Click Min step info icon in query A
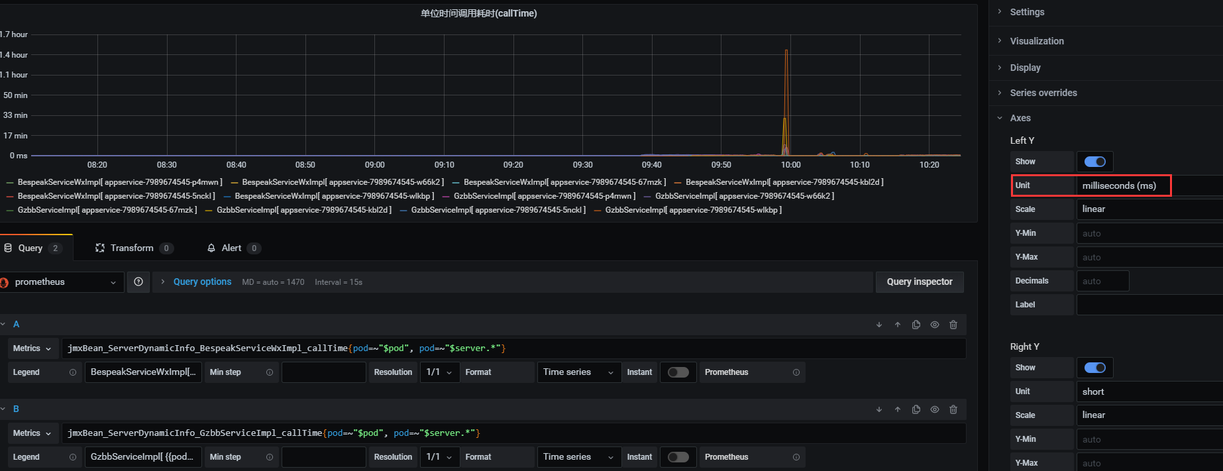Viewport: 1223px width, 471px height. click(x=270, y=372)
